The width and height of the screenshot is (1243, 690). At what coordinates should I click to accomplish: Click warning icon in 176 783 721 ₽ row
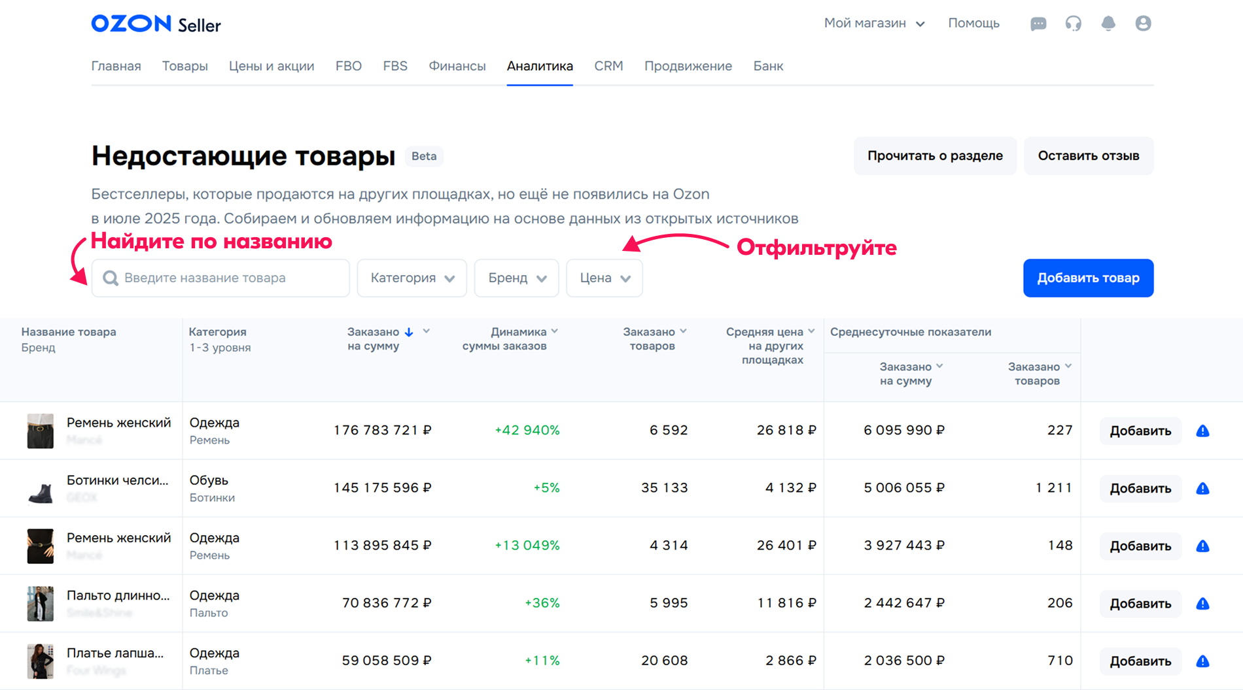click(1202, 431)
